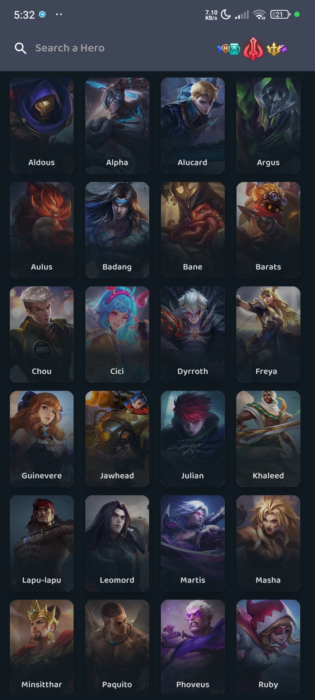Open the Khaleed hero card

(268, 439)
